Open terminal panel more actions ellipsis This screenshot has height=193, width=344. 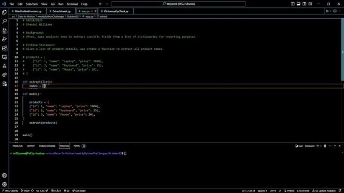pyautogui.click(x=330, y=146)
